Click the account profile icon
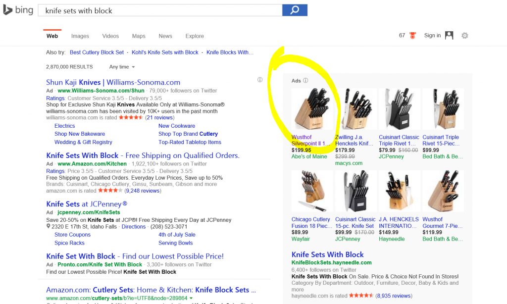 tap(449, 36)
